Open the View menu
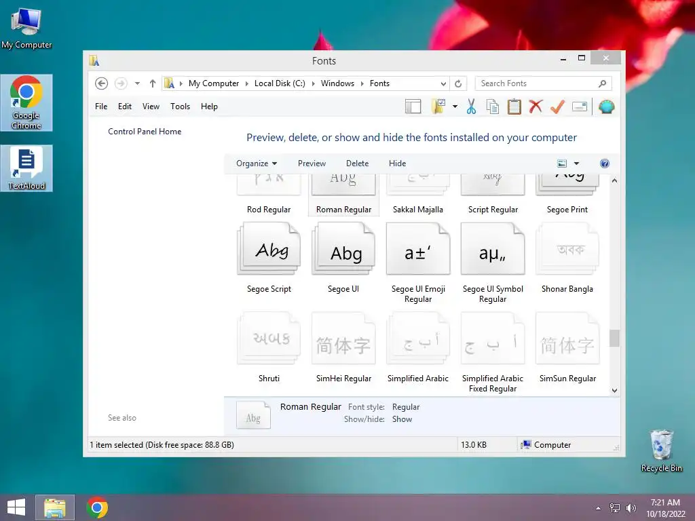The height and width of the screenshot is (521, 695). click(x=151, y=107)
